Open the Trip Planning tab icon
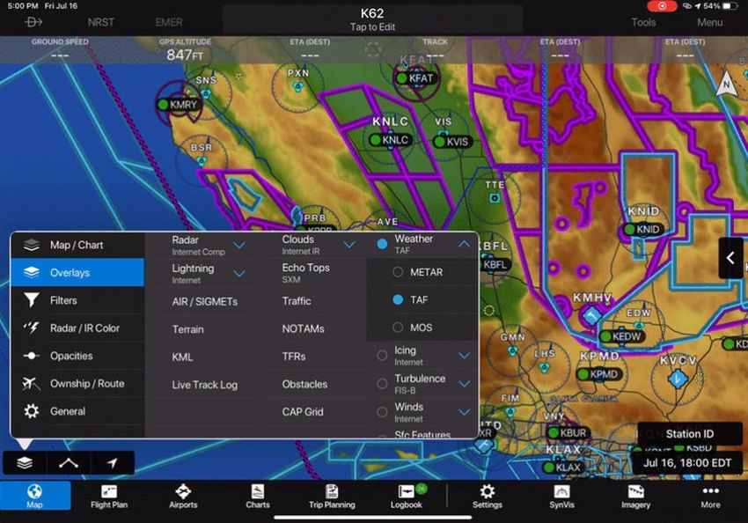The height and width of the screenshot is (523, 748). coord(332,491)
